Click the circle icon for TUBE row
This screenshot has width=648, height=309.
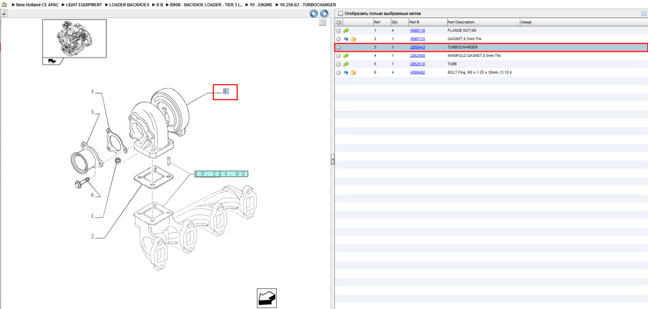click(338, 64)
